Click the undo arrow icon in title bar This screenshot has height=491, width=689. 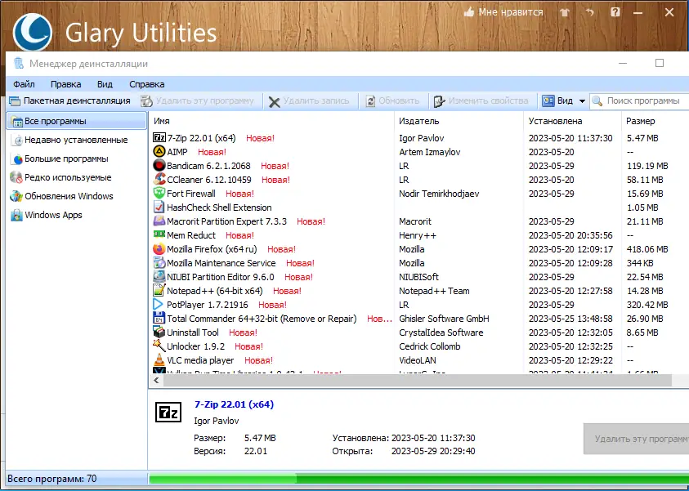click(589, 13)
